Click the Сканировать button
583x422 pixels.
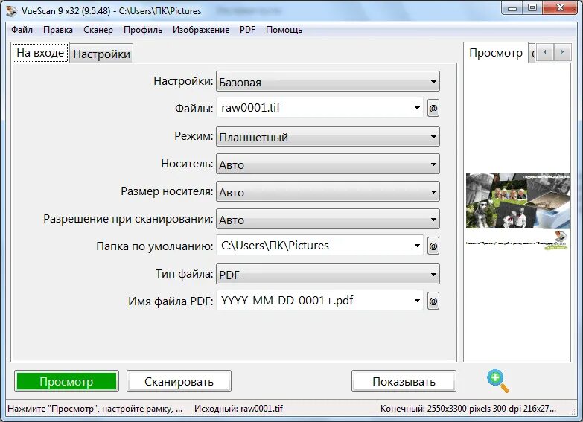[x=179, y=381]
